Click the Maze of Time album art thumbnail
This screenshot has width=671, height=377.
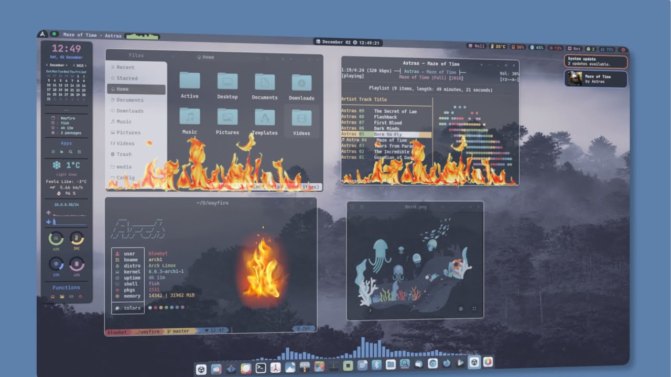click(575, 79)
